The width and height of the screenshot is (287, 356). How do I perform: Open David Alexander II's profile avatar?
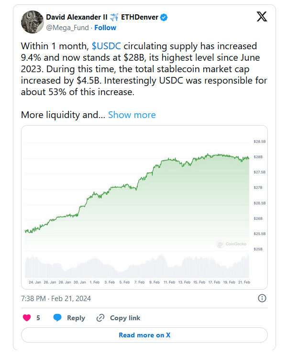click(32, 22)
